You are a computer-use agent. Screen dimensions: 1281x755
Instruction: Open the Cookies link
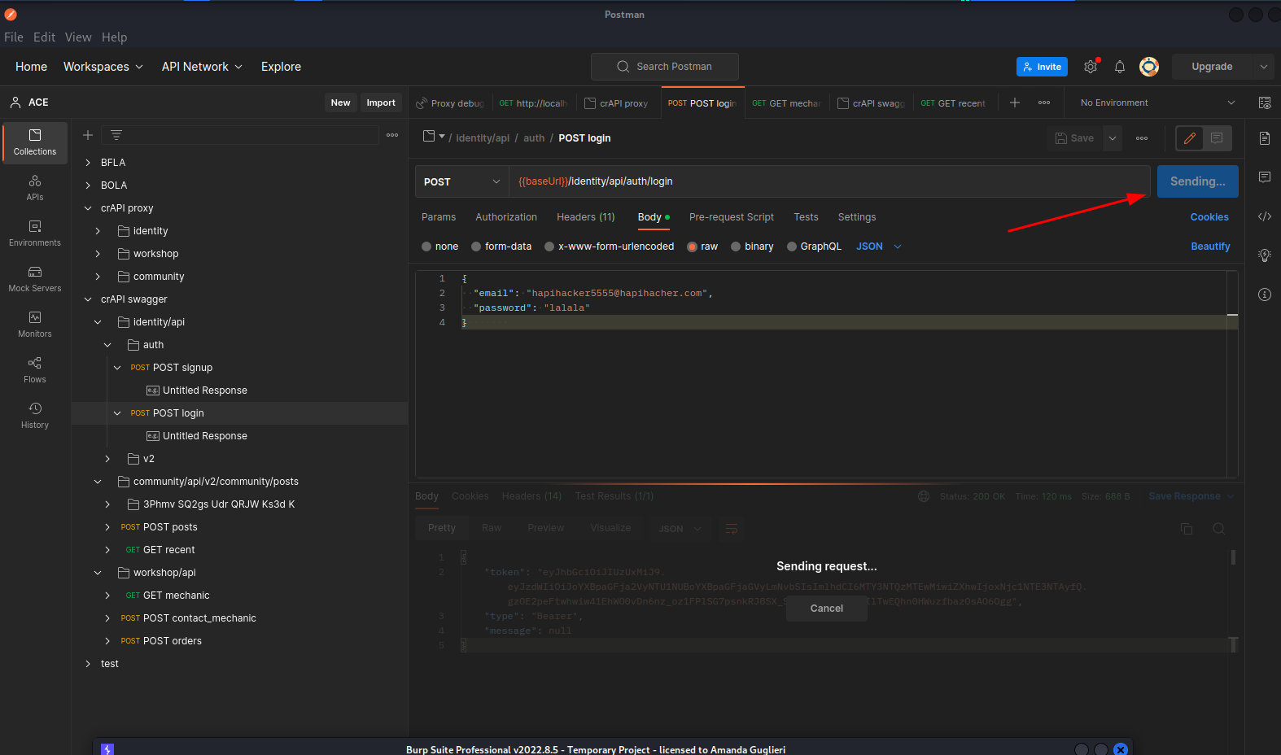(x=1209, y=217)
